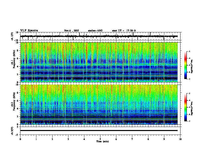Click the "6" kHz tick on ch.1 spectrogram axis

tap(18, 58)
